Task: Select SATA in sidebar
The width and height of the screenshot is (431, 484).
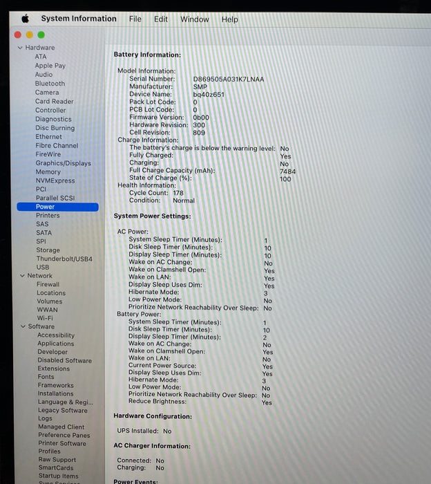Action: click(x=44, y=233)
